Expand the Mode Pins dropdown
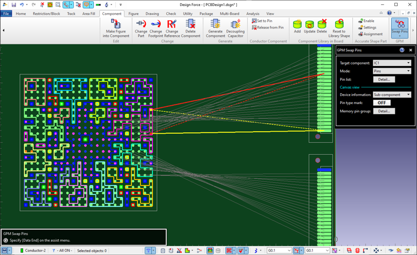The height and width of the screenshot is (255, 417). [392, 71]
